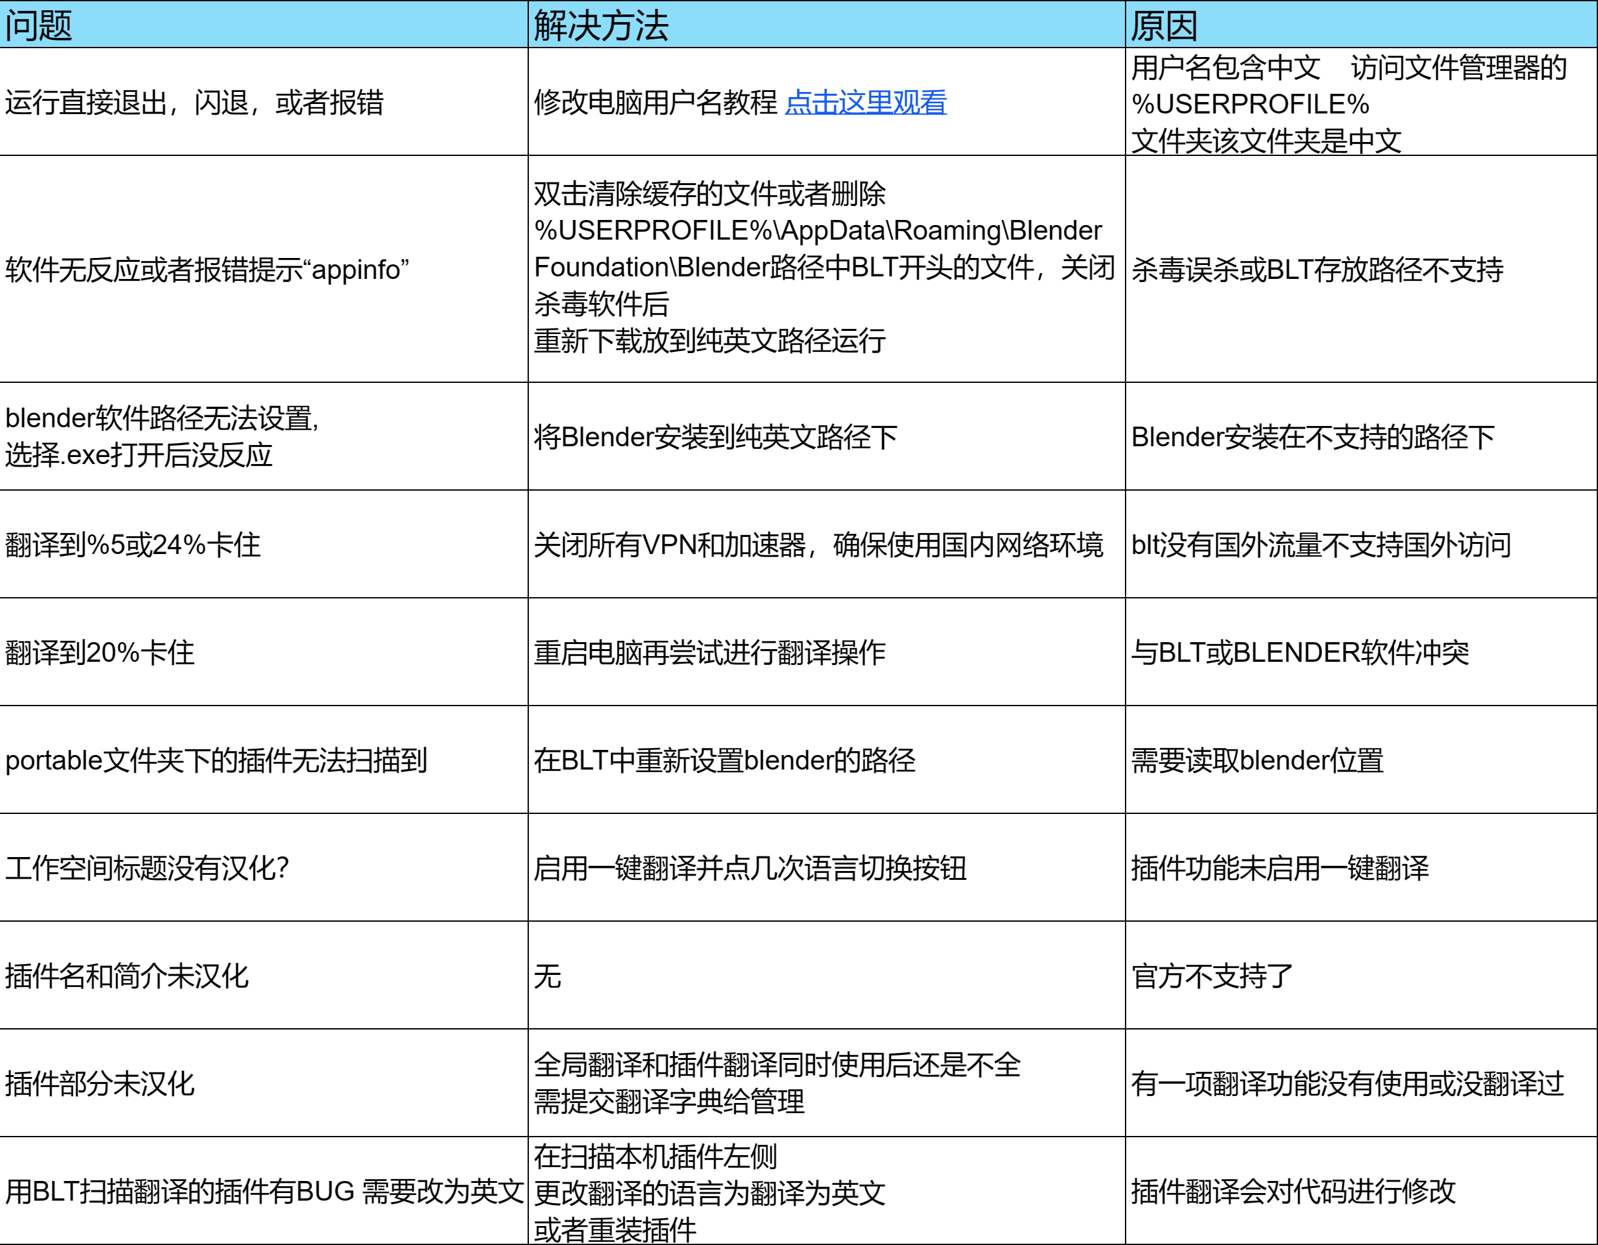The height and width of the screenshot is (1245, 1598).
Task: Click the cell 插件功能未启用一键翻译
Action: (1361, 868)
